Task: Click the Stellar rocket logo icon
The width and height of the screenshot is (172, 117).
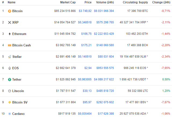Action: tap(10, 57)
